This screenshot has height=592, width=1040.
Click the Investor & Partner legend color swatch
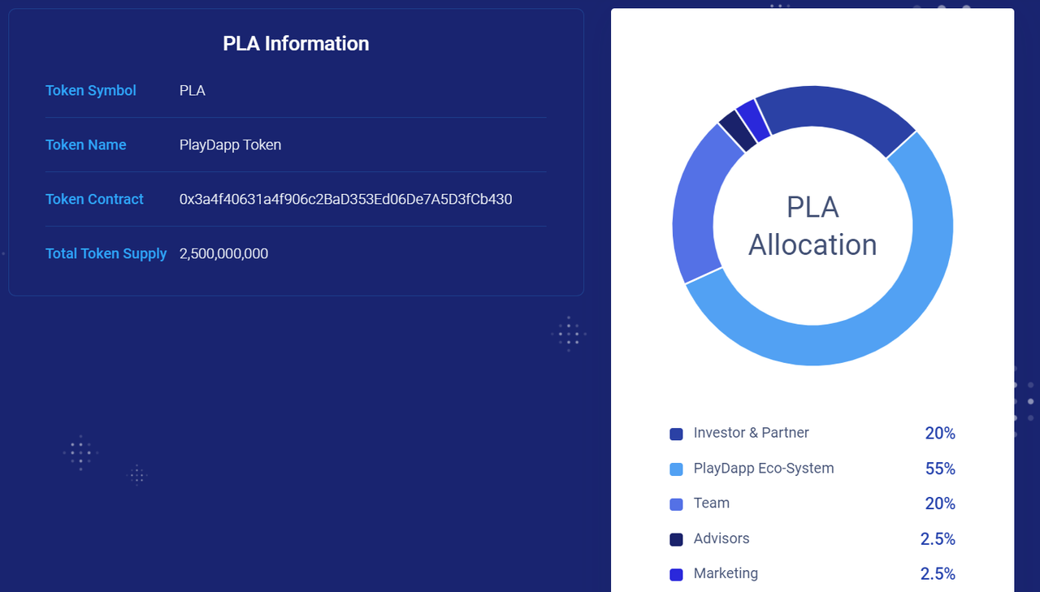(676, 434)
